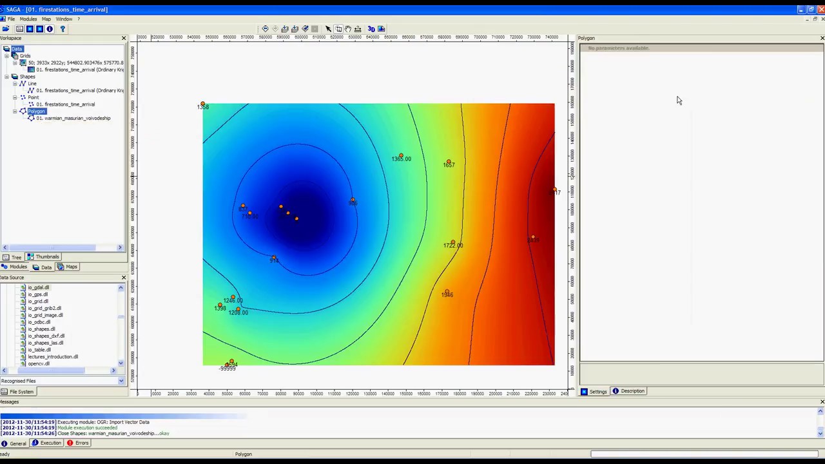Viewport: 825px width, 464px height.
Task: Switch to the Settings properties tab
Action: pyautogui.click(x=594, y=391)
